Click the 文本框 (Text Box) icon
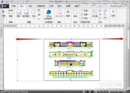The image size is (130, 93). tap(95, 12)
